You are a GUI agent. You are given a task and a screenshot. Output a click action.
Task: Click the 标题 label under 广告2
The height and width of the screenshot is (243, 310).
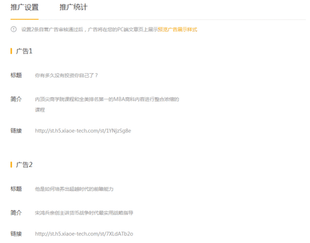click(x=16, y=189)
